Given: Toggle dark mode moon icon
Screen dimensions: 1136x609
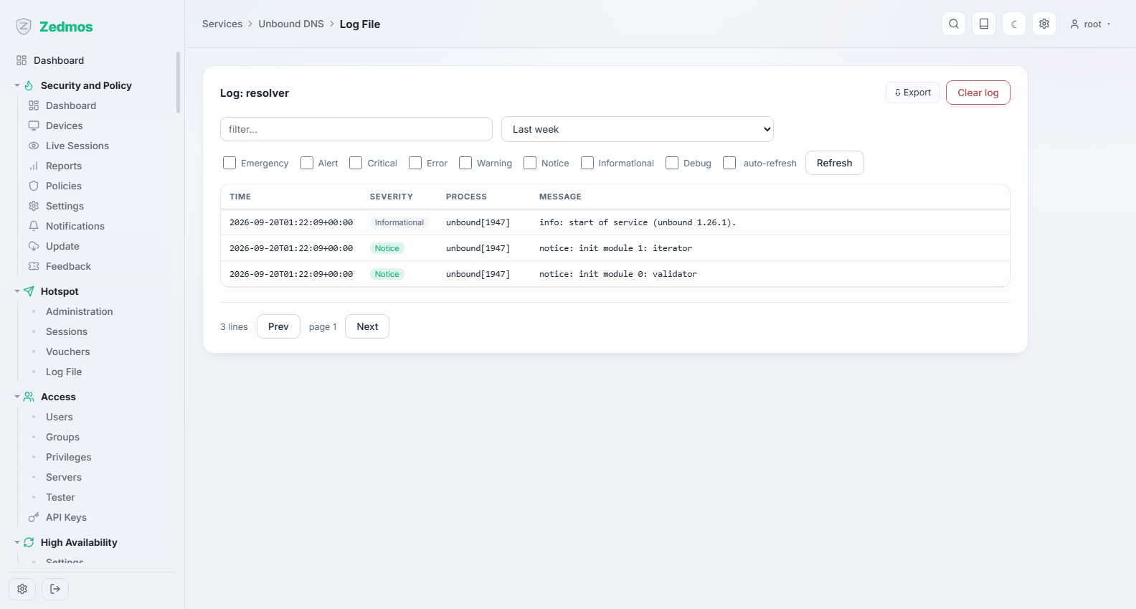Looking at the screenshot, I should pos(1014,24).
